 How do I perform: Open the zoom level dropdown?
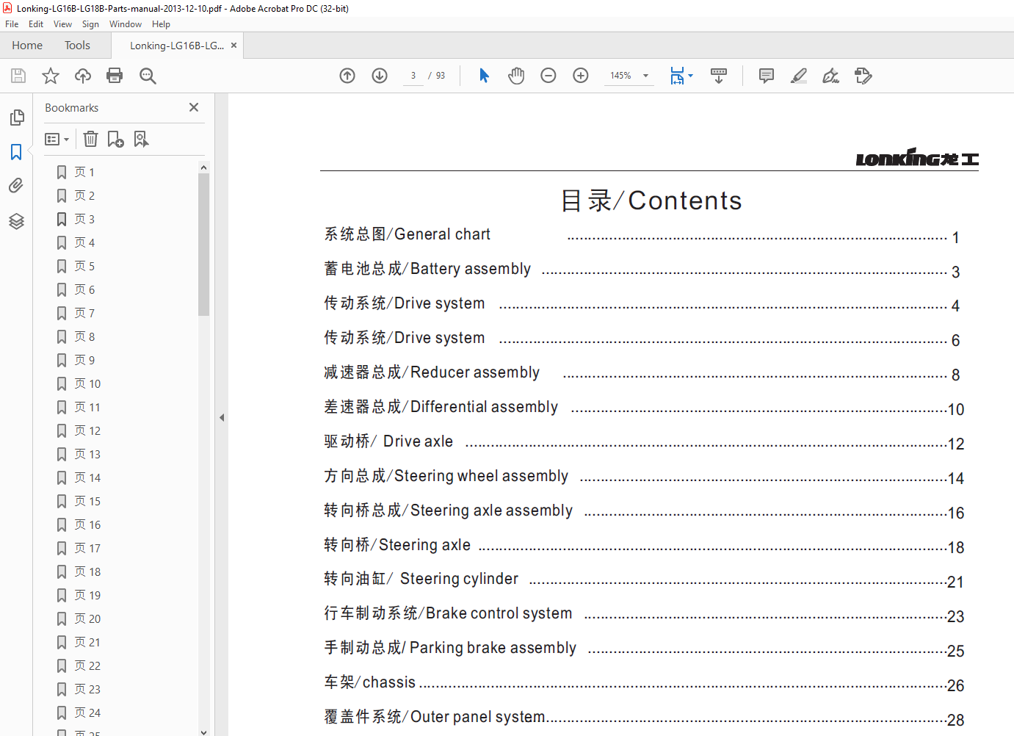coord(646,76)
